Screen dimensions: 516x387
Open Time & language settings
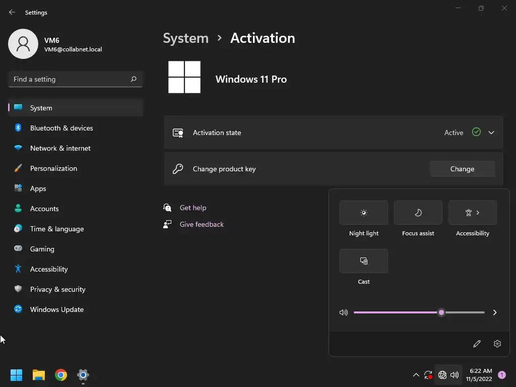(76, 229)
